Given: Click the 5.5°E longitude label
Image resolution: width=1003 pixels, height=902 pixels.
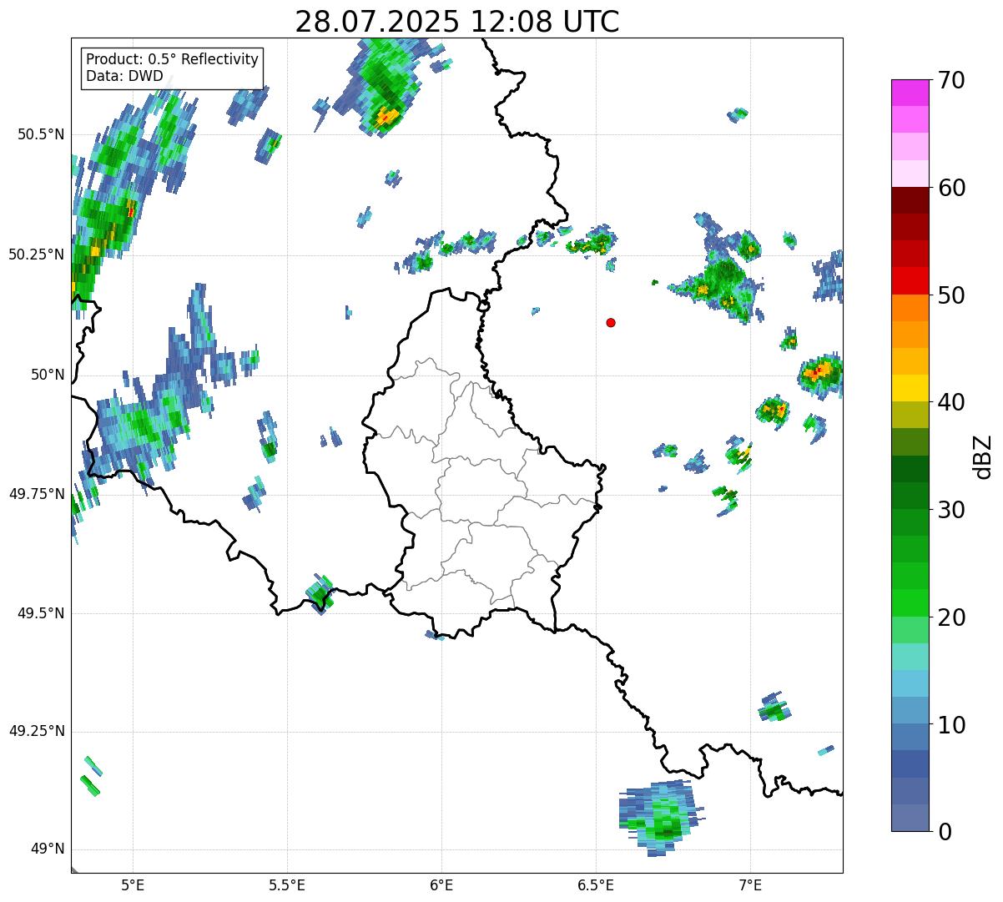Looking at the screenshot, I should (x=287, y=885).
